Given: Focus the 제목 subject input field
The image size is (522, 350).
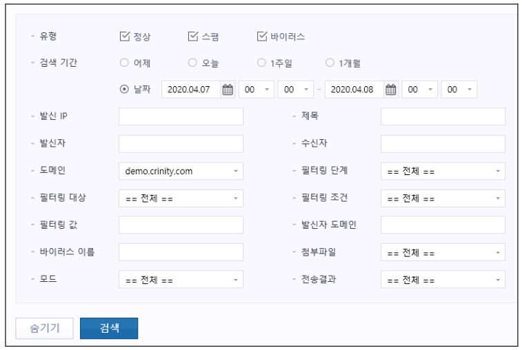Looking at the screenshot, I should pos(443,116).
